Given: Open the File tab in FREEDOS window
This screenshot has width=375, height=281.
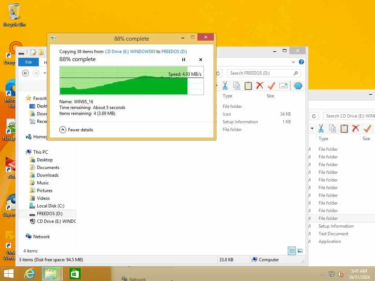Looking at the screenshot, I should coord(29,62).
